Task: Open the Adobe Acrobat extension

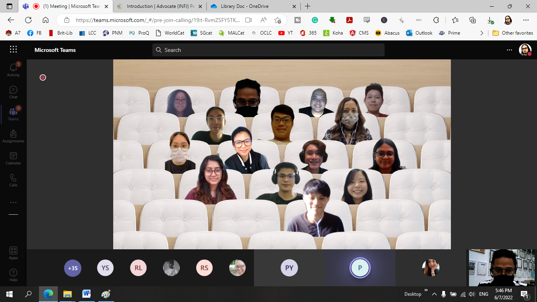Action: click(349, 20)
